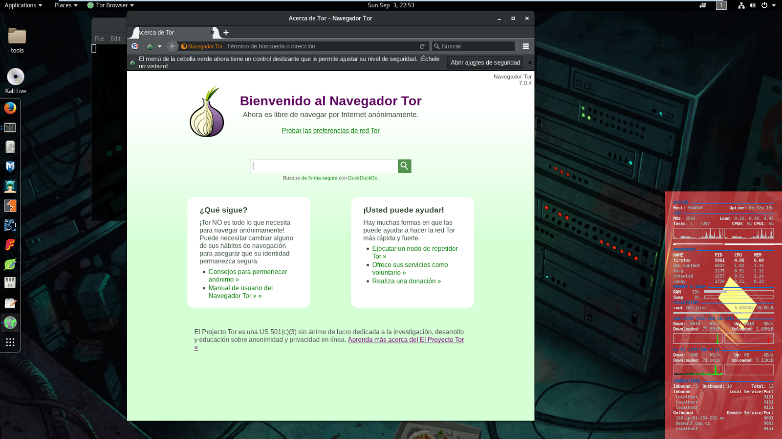Launch Burp Suite from the dock

coord(10,206)
